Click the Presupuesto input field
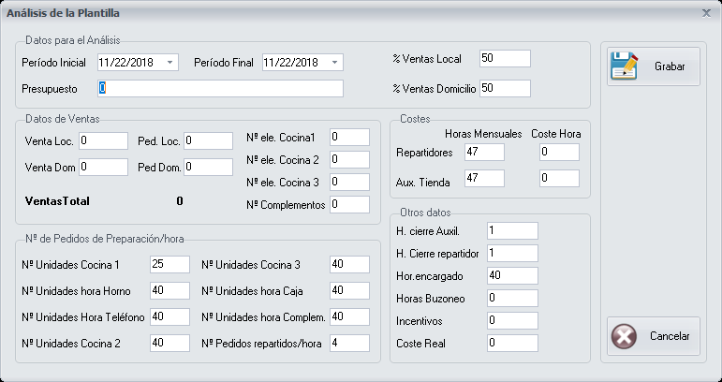The height and width of the screenshot is (382, 722). tap(220, 89)
